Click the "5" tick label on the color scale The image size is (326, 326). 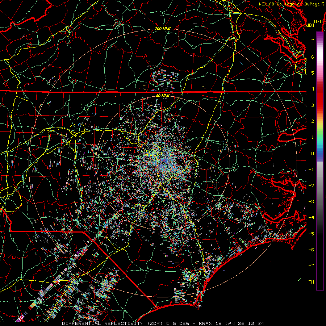313,73
